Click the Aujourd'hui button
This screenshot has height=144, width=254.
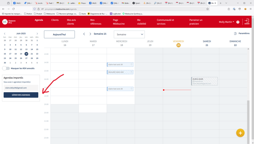pyautogui.click(x=60, y=34)
